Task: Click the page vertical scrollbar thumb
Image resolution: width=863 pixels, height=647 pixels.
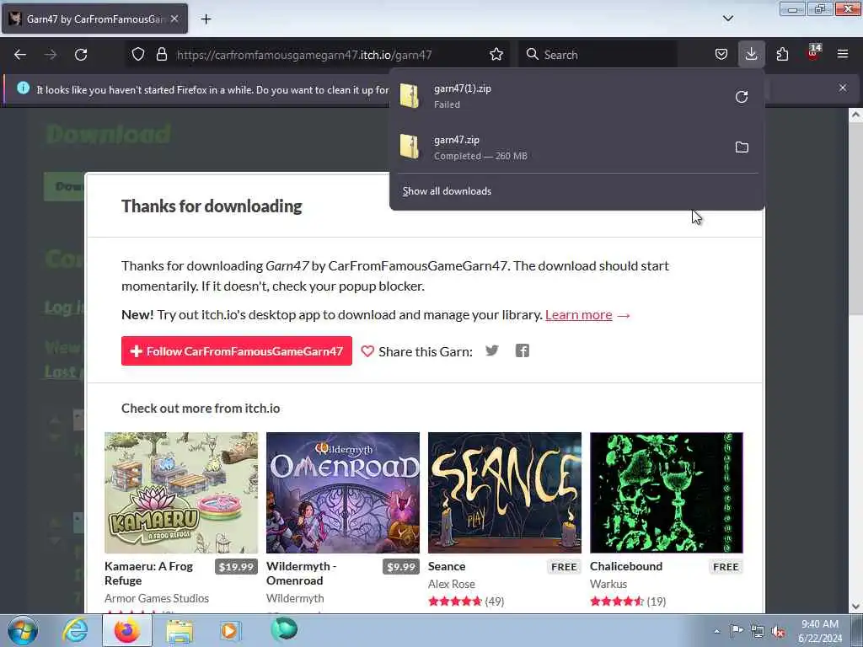Action: [855, 220]
